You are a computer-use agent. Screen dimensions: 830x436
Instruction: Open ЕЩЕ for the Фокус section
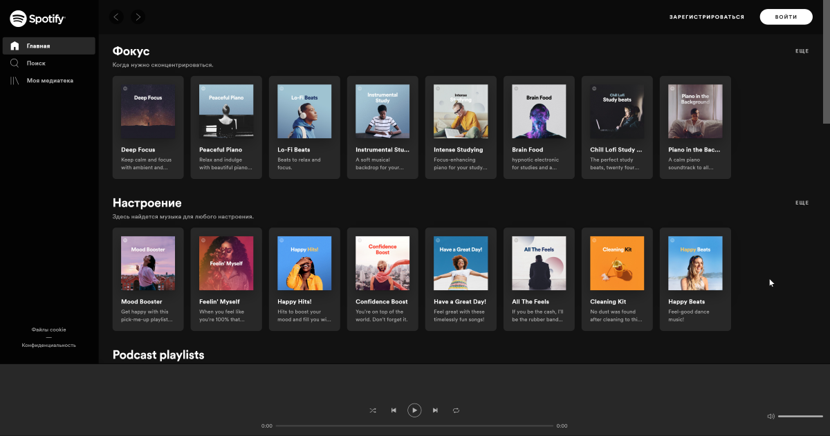802,50
